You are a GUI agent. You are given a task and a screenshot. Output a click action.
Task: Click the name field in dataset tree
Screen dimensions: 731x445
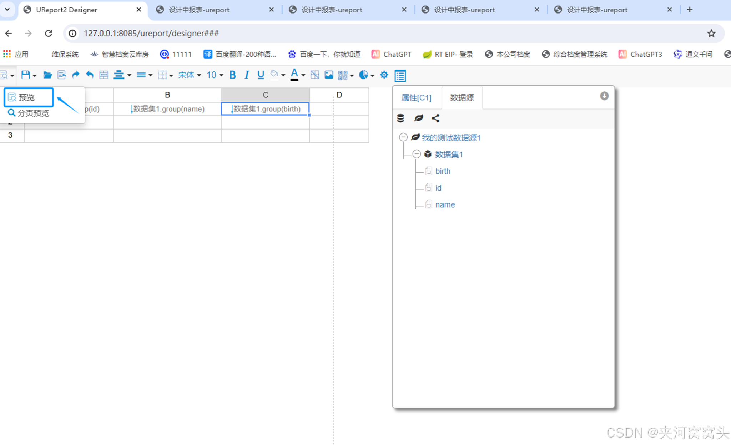point(445,205)
